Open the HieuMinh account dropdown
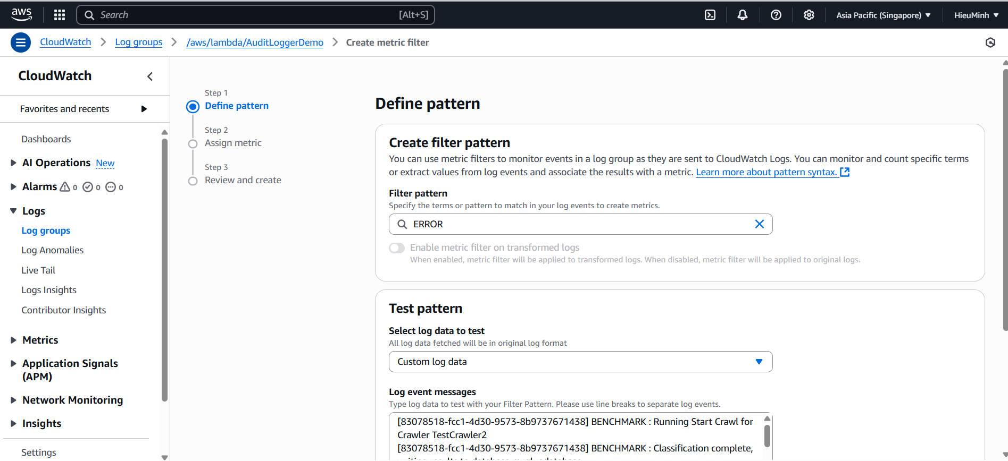The height and width of the screenshot is (461, 1008). (976, 15)
